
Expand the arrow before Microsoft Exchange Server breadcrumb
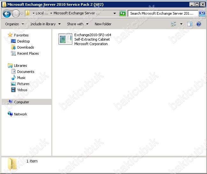51,13
